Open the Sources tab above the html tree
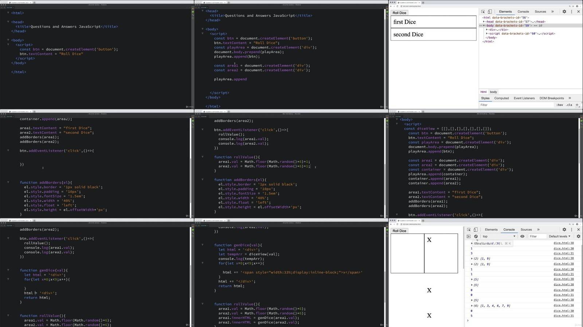Screen dimensions: 583x327 click(x=540, y=12)
